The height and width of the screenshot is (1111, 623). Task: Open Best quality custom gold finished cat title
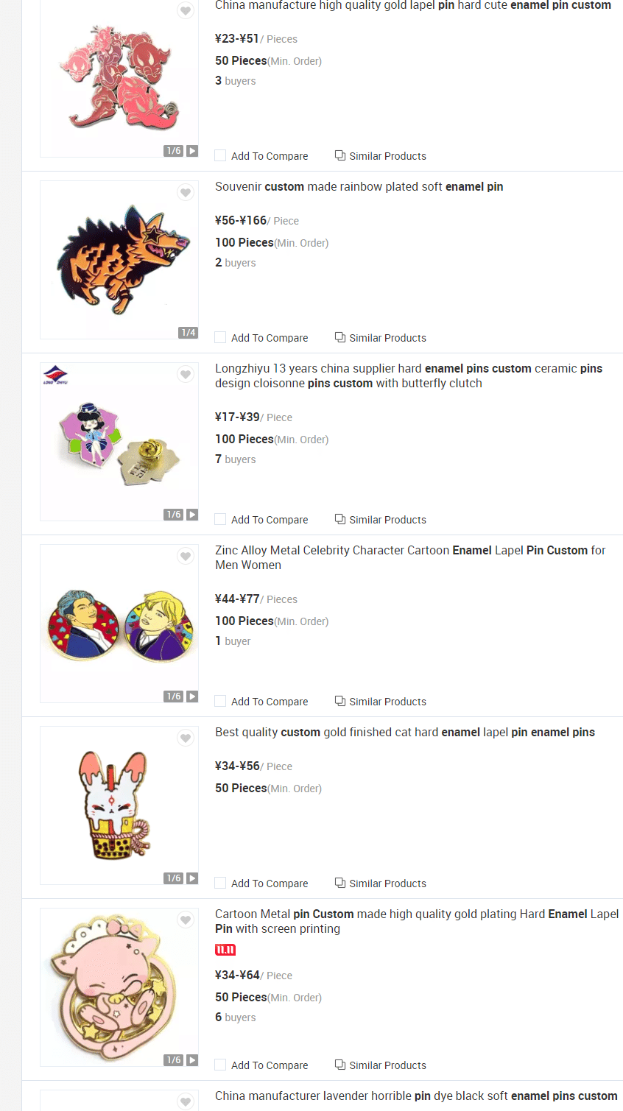coord(404,733)
